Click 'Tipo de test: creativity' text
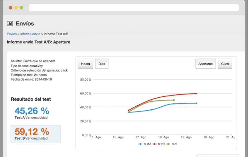 (27, 66)
